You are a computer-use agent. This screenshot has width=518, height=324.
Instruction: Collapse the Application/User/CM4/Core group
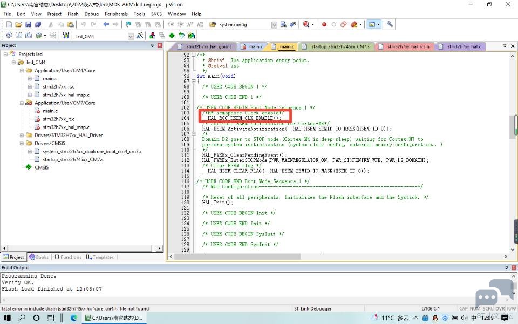point(22,70)
